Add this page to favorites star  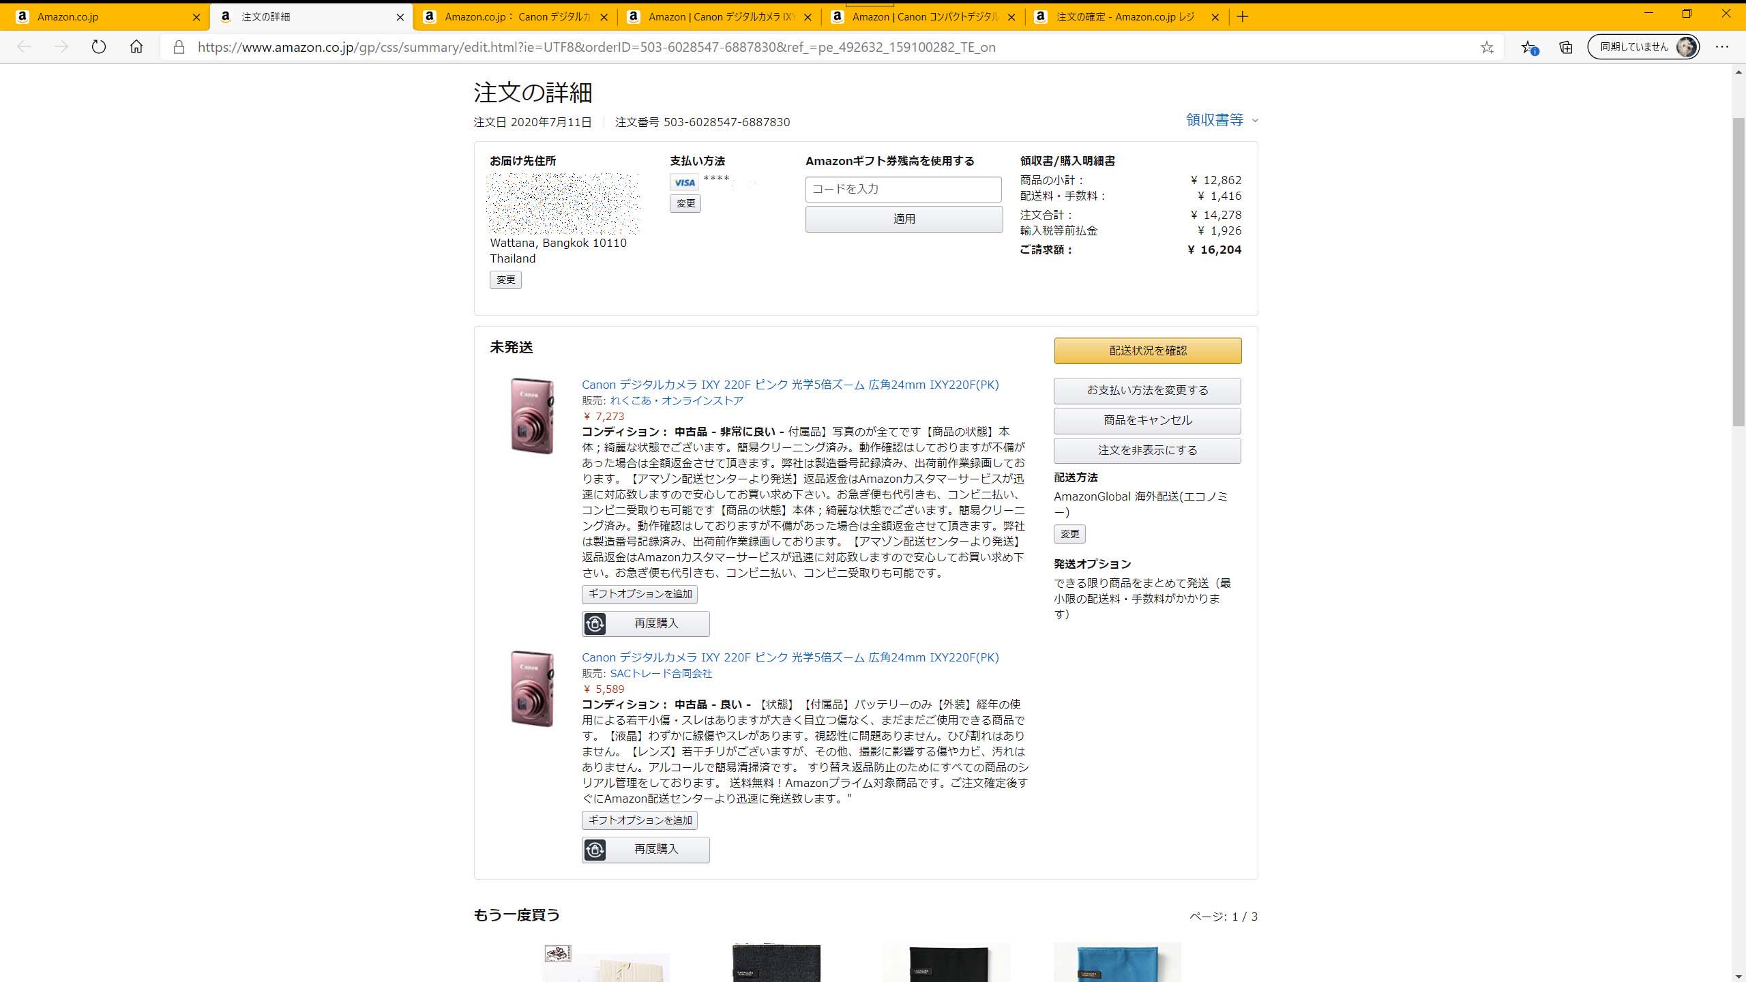[x=1487, y=47]
